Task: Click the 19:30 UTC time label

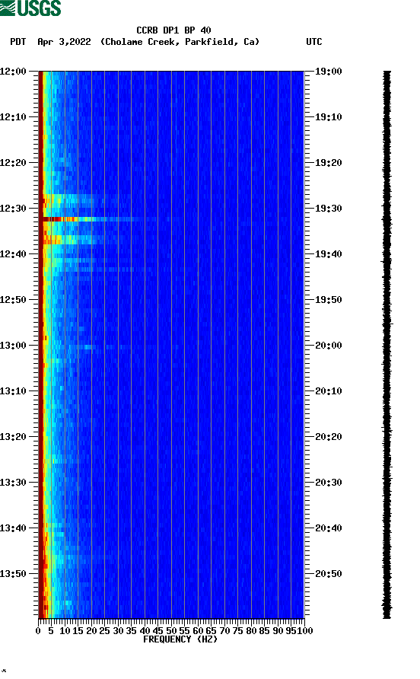Action: [x=329, y=209]
